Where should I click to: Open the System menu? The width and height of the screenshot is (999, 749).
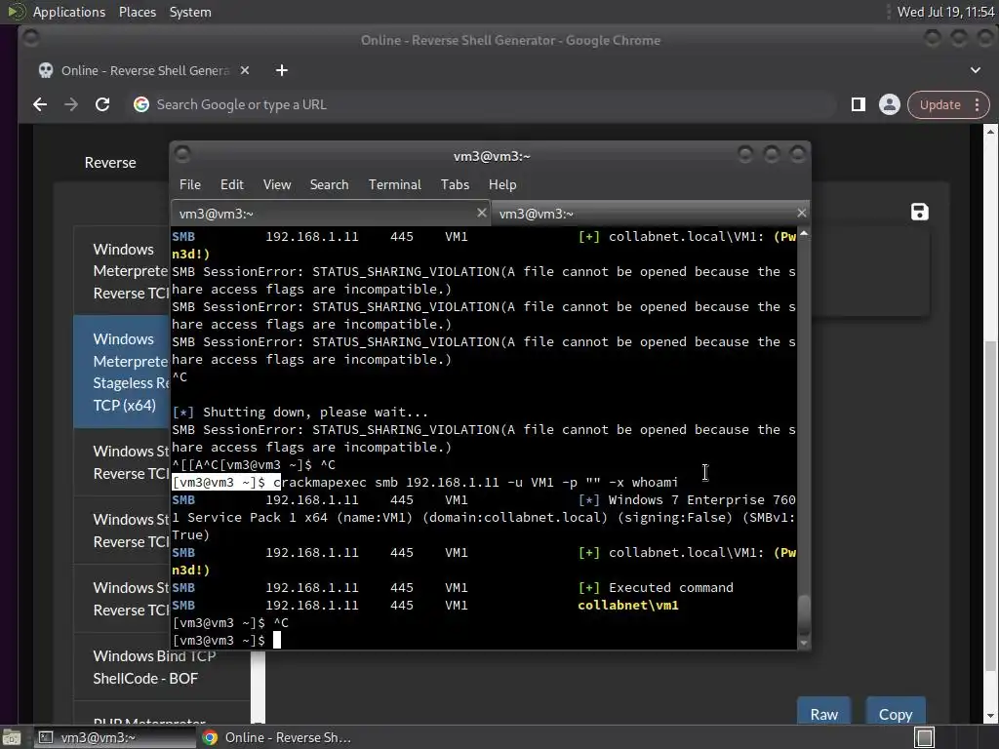coord(190,12)
